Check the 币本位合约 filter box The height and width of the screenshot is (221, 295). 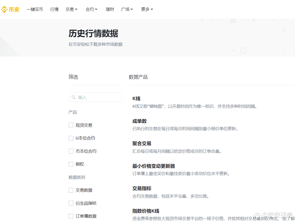[x=71, y=151]
